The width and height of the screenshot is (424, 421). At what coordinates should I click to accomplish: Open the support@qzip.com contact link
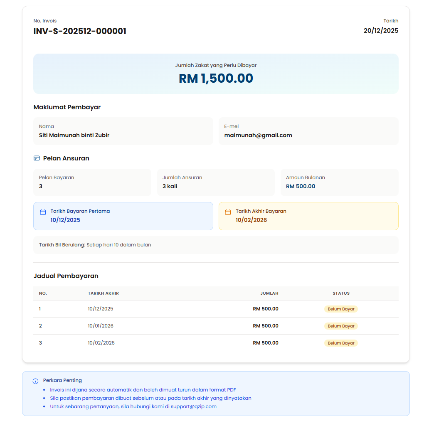193,406
